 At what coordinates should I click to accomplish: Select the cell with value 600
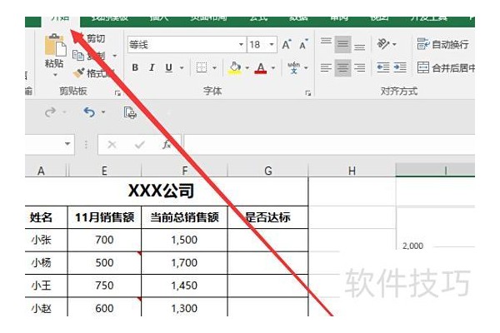[x=104, y=307]
